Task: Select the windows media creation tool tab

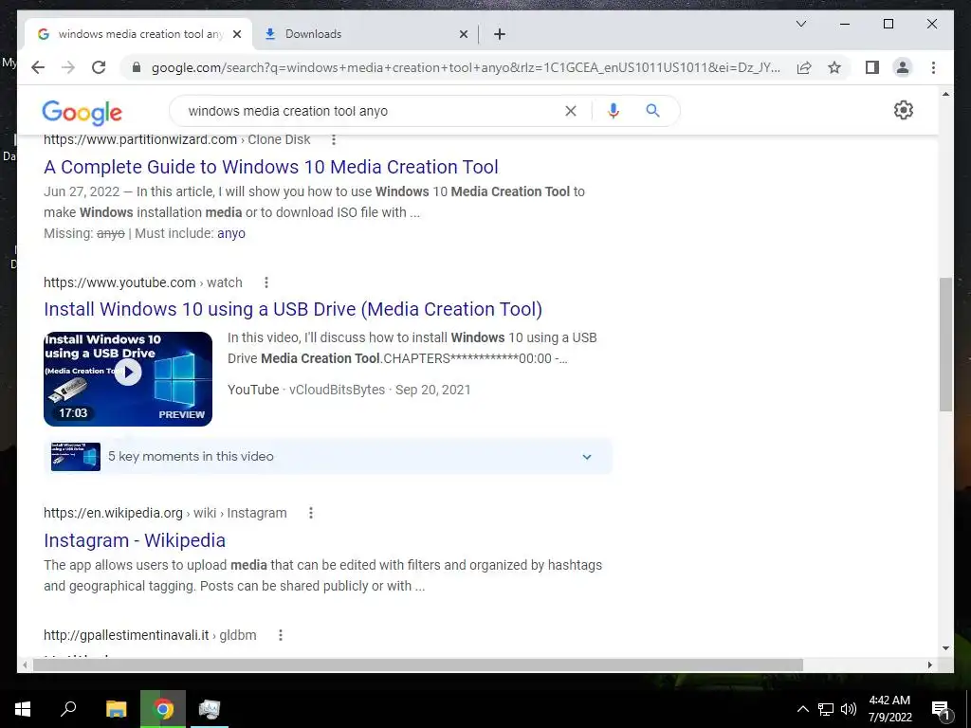Action: tap(138, 34)
